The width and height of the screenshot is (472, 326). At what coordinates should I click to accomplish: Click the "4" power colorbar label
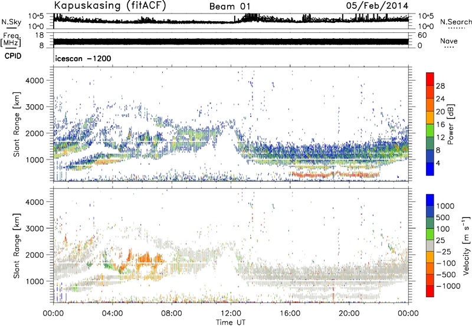438,164
